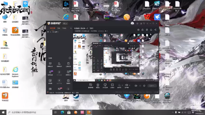
Task: Add a new scene with plus icon
Action: (x=71, y=28)
